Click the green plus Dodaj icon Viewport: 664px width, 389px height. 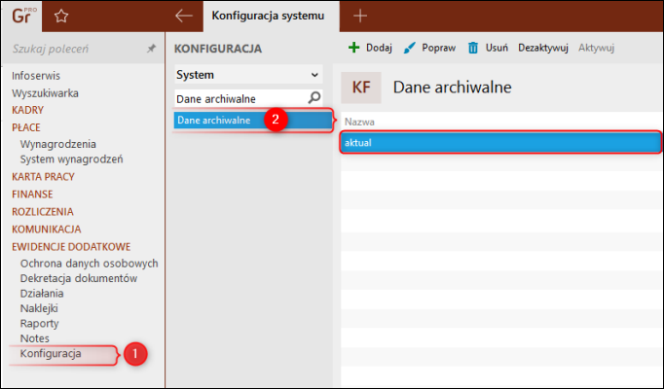coord(353,48)
